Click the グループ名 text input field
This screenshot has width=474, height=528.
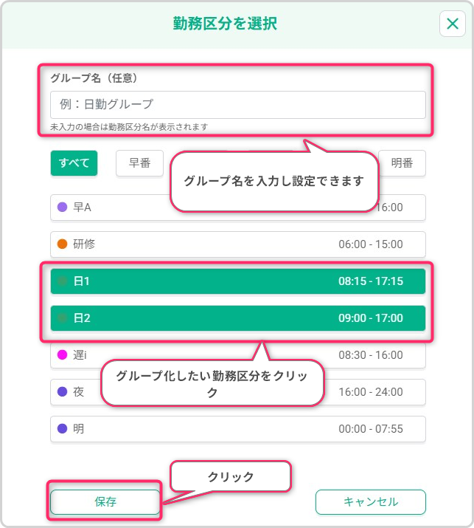237,105
